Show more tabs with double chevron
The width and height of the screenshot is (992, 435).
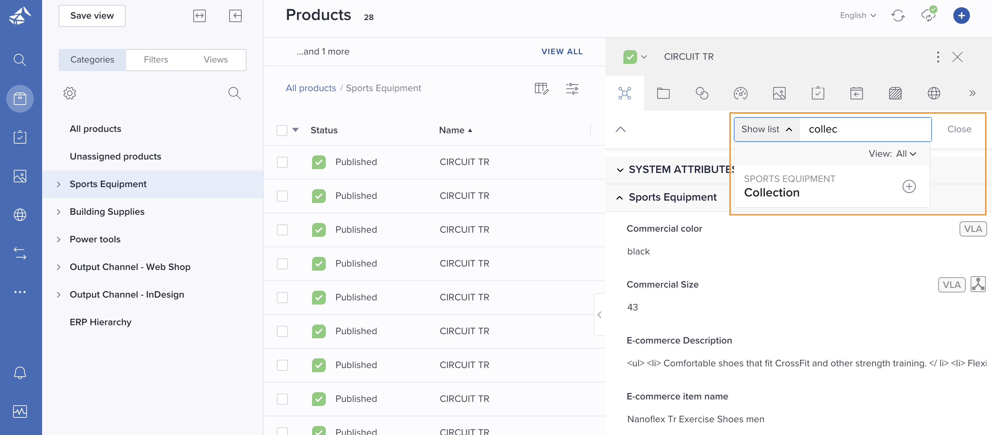coord(972,93)
